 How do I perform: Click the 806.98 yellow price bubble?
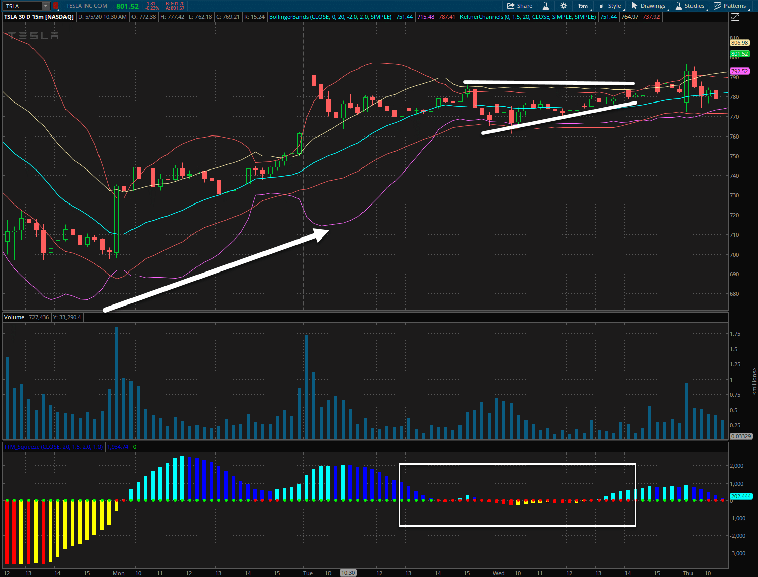740,43
